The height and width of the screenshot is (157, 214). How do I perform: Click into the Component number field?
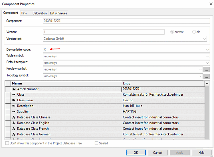pos(126,21)
